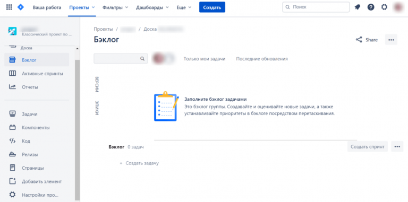Open Задачи in the sidebar
The width and height of the screenshot is (408, 202).
tap(37, 114)
